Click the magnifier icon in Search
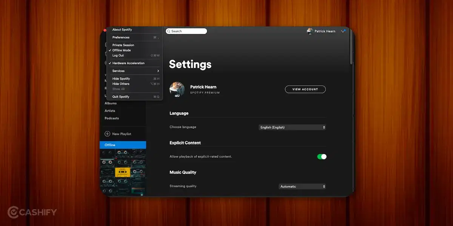Screen dimensions: 453x226 point(168,31)
